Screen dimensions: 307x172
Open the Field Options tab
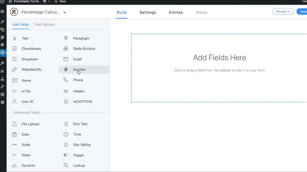click(44, 25)
